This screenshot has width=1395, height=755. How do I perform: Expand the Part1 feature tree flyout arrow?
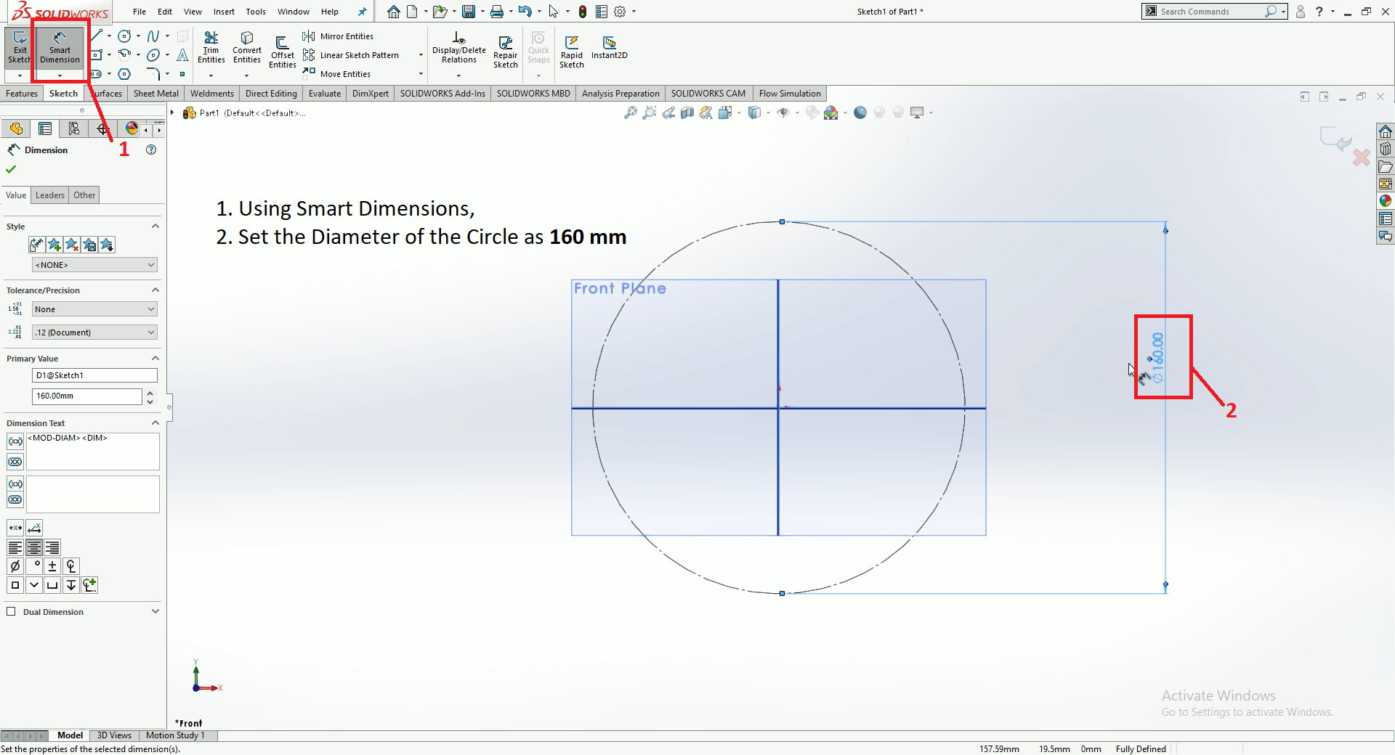[x=172, y=113]
